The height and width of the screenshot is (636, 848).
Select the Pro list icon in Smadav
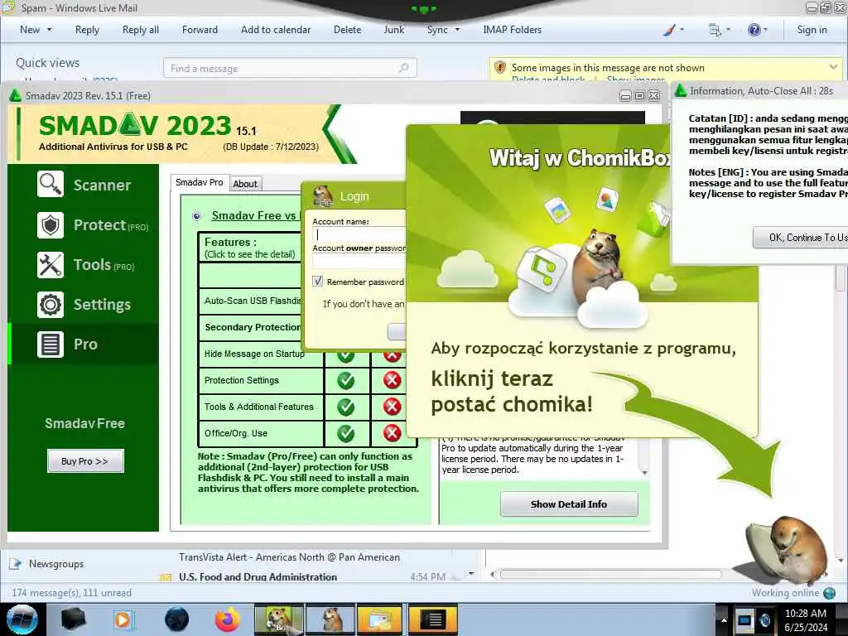[51, 344]
